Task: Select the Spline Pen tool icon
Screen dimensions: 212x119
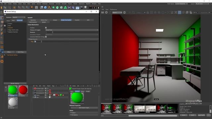Action: tap(49, 7)
